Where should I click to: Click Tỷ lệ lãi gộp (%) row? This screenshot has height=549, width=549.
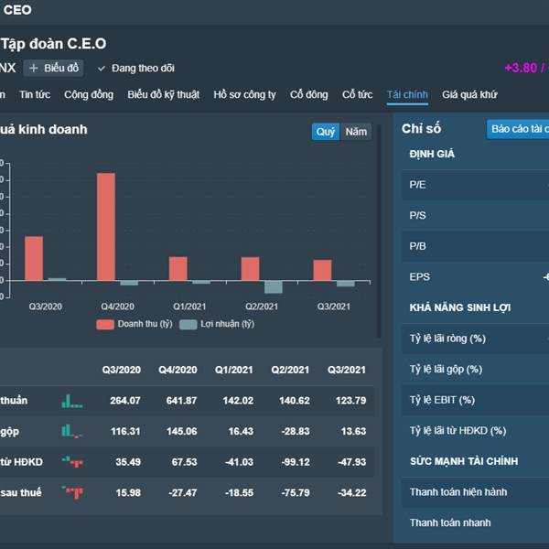coord(476,370)
